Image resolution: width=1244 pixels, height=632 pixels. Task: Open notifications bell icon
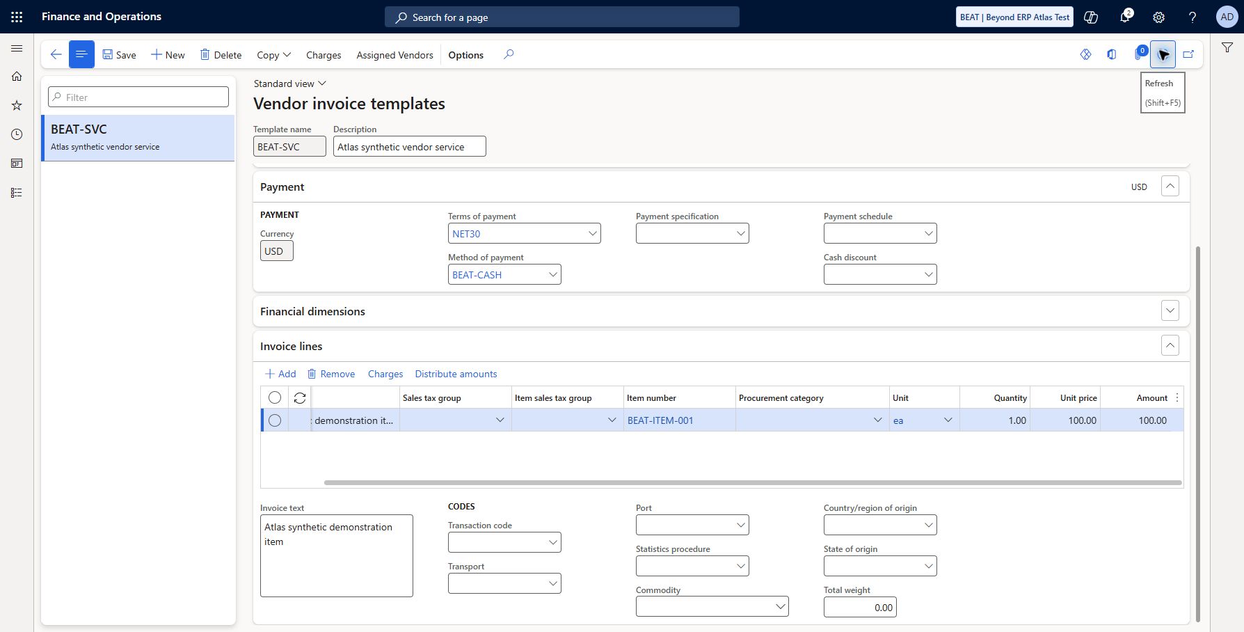(1125, 17)
